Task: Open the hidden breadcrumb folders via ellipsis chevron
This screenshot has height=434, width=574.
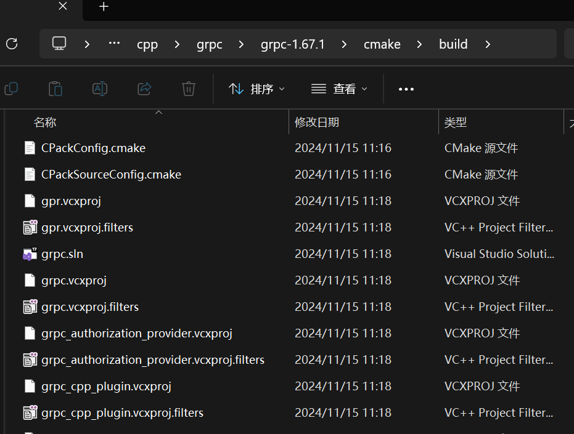Action: [113, 44]
